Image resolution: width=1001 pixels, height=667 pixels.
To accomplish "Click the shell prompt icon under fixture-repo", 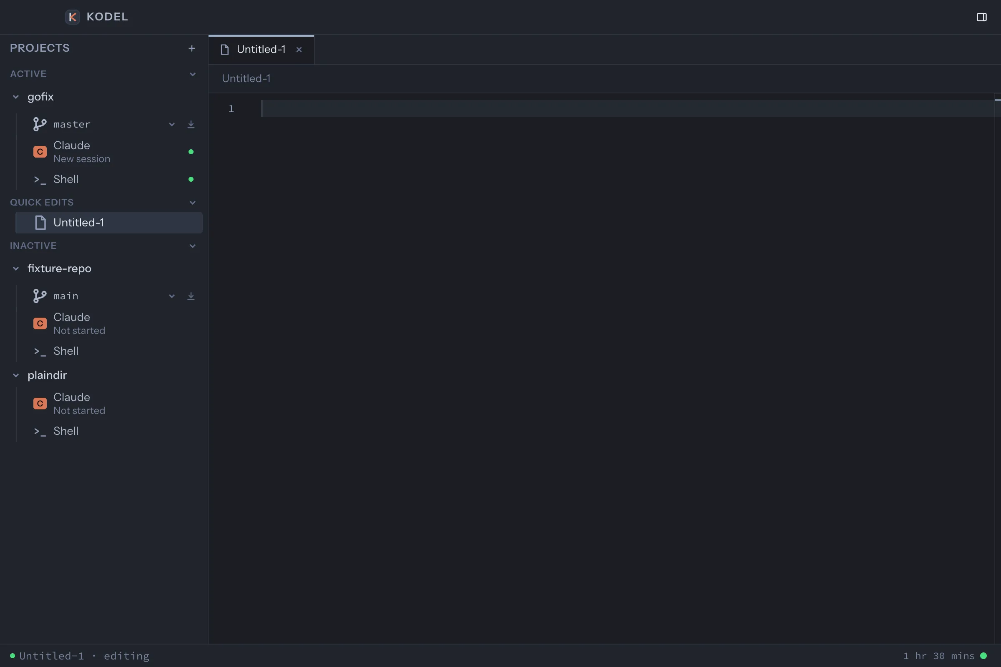I will [x=40, y=352].
